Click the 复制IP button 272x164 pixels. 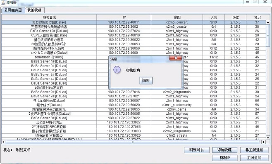[224, 158]
